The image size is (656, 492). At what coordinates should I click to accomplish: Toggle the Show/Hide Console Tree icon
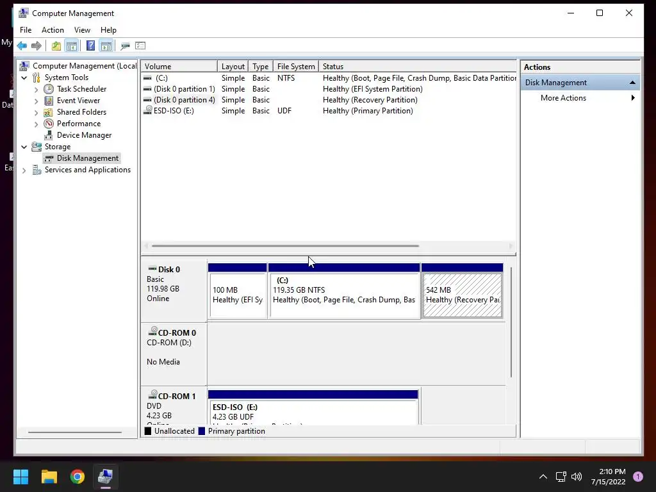[72, 45]
